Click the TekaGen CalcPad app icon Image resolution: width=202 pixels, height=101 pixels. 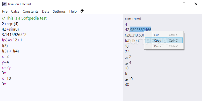point(4,4)
